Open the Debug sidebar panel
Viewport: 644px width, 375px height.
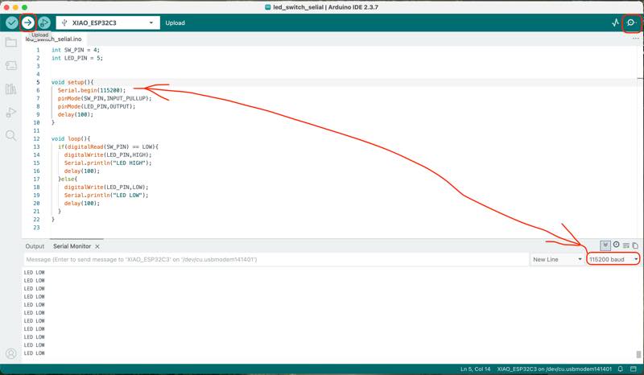tap(11, 112)
